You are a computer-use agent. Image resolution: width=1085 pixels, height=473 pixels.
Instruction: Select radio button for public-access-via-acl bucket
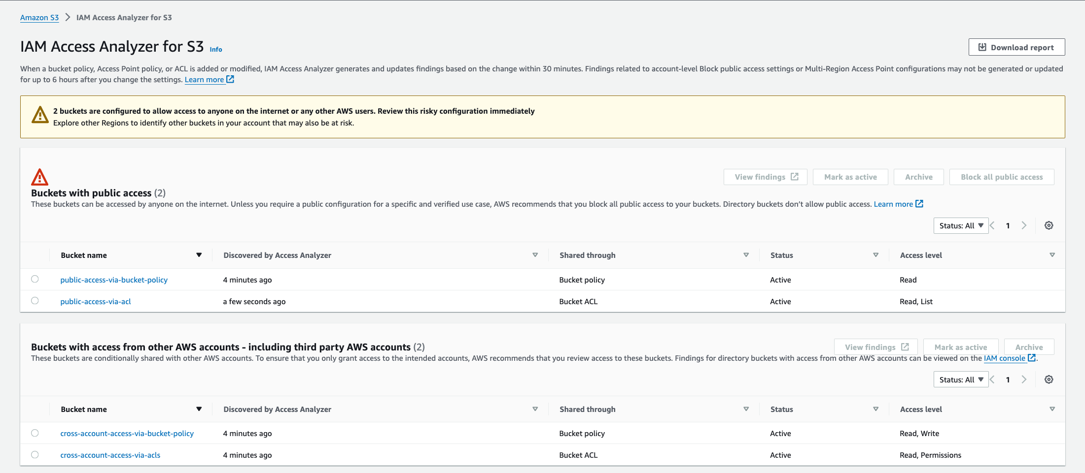click(35, 301)
